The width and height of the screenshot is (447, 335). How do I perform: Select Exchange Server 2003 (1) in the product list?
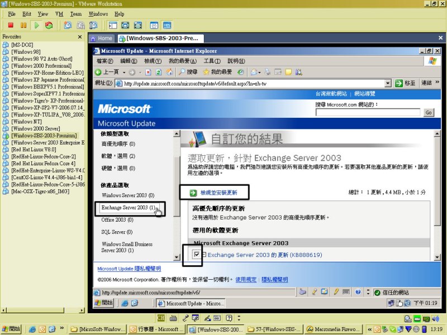click(x=128, y=208)
